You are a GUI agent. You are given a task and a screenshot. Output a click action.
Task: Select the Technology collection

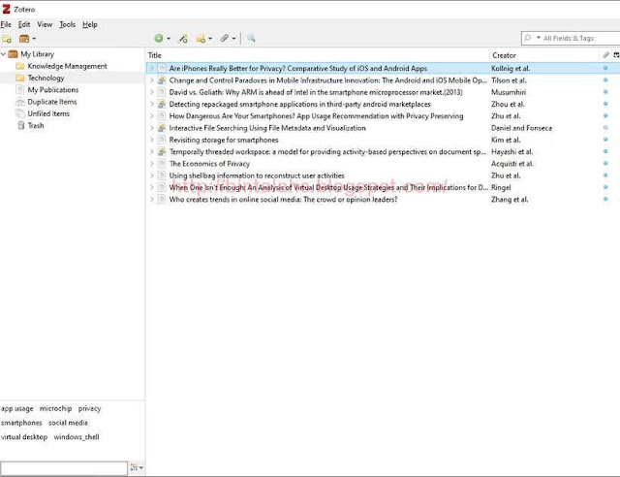[x=46, y=78]
